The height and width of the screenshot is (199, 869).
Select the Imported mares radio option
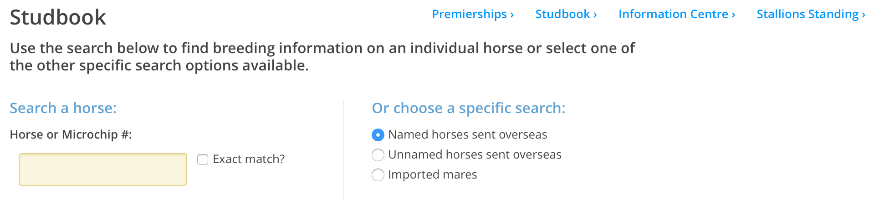[378, 175]
